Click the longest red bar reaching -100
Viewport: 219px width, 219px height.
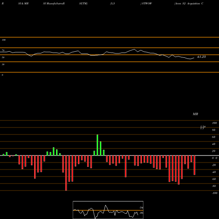[66, 173]
